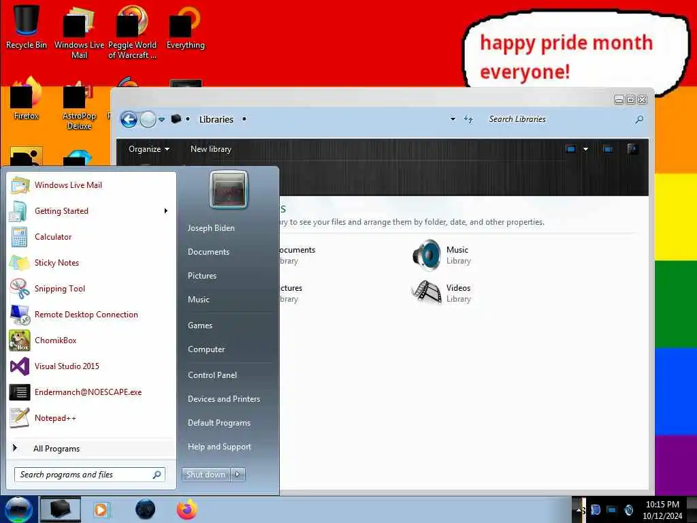Select Recycle Bin desktop icon

[x=27, y=27]
